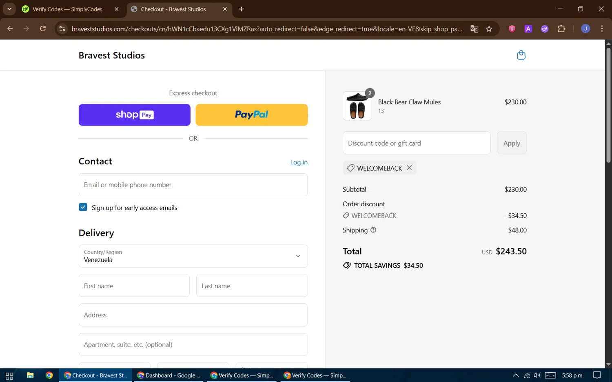
Task: Close the Verify Codes — SimplyCodes tab
Action: (x=117, y=9)
